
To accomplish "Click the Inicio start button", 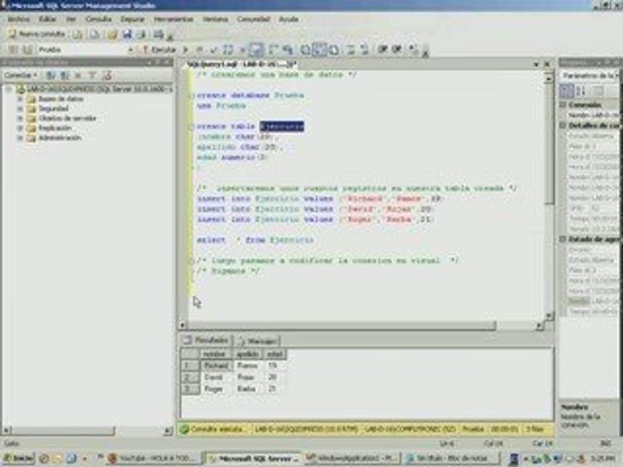I will pyautogui.click(x=18, y=459).
